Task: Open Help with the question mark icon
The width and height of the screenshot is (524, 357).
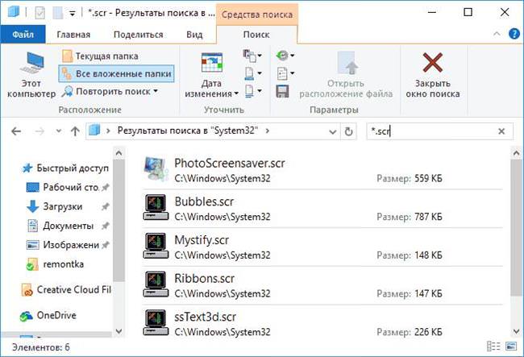Action: click(514, 34)
